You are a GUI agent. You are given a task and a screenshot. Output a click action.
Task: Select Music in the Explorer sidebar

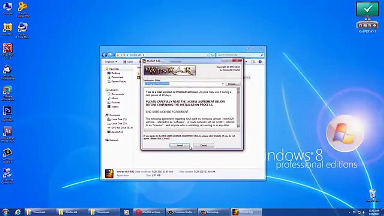point(113,98)
